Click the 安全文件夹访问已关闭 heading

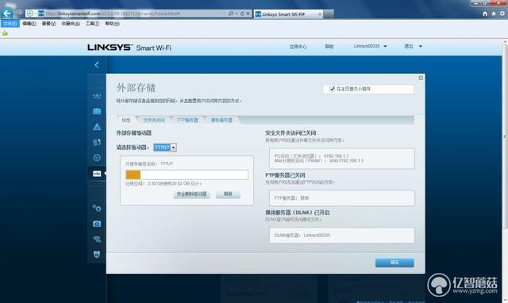pos(291,133)
